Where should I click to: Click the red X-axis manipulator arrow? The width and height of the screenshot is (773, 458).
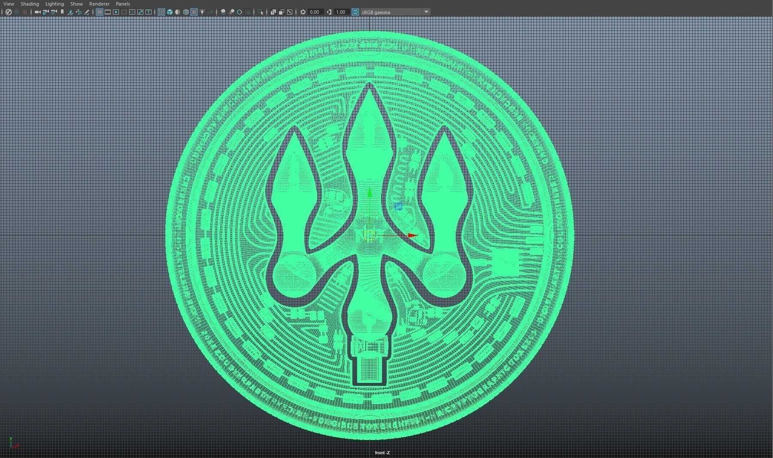coord(412,235)
